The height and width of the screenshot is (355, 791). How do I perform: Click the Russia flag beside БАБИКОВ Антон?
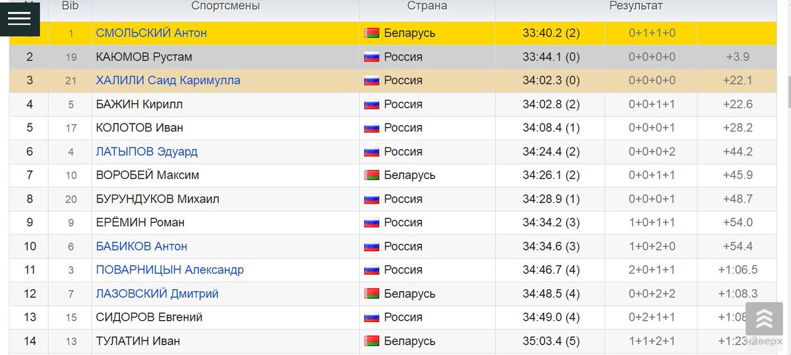372,246
